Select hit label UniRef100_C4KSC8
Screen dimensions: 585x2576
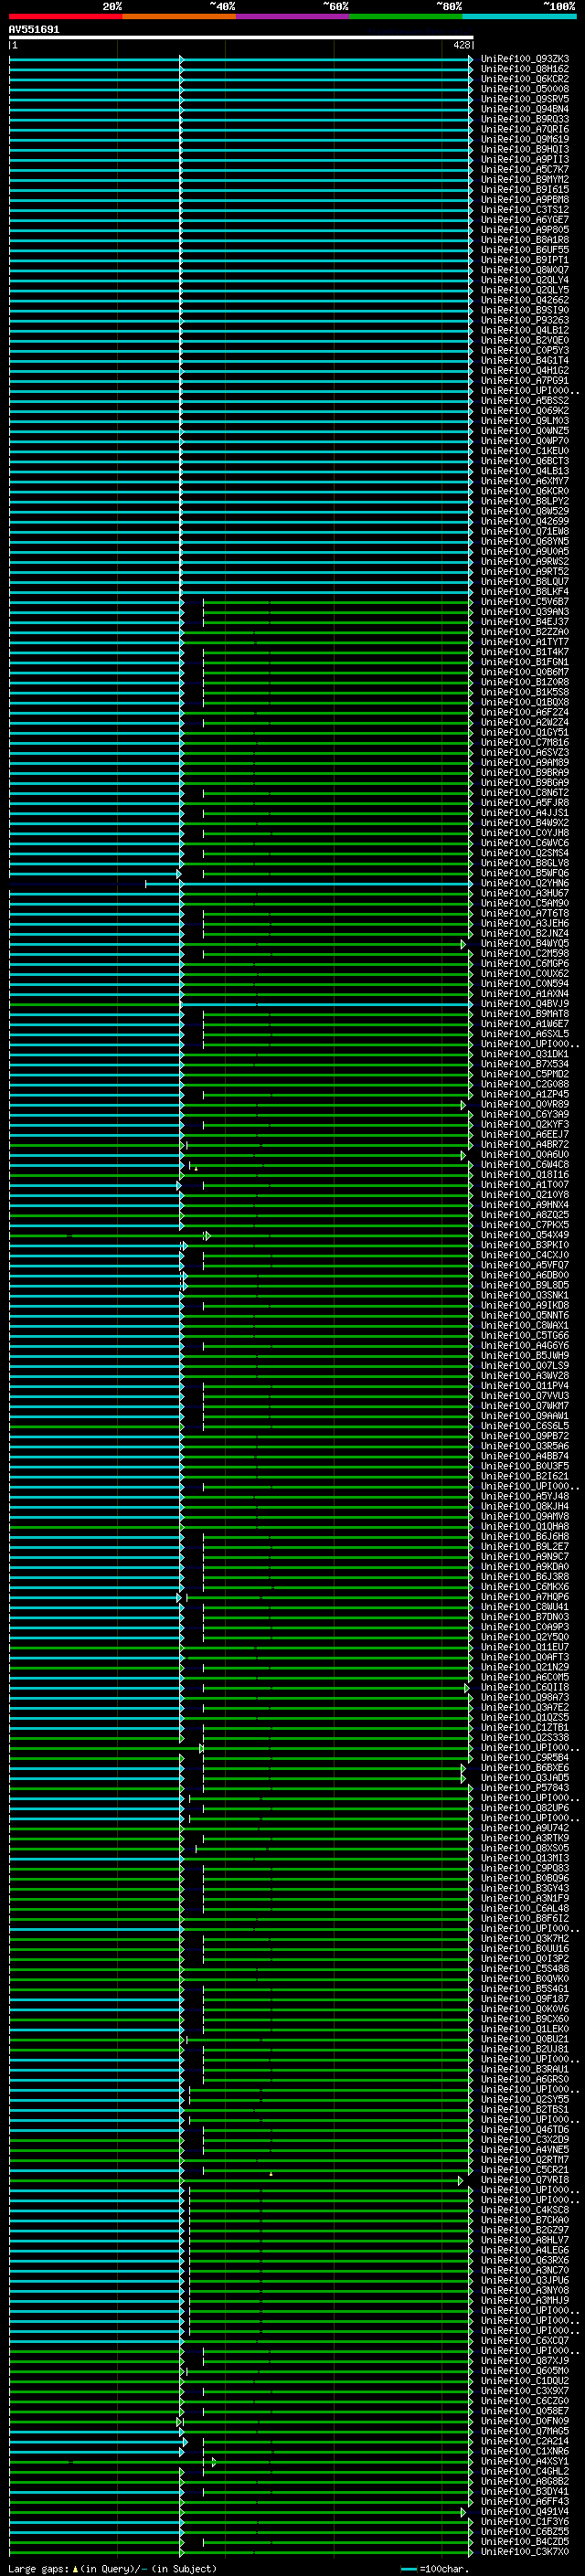(525, 2210)
